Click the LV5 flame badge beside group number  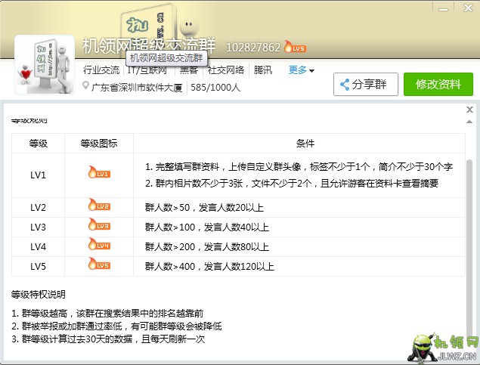coord(295,47)
